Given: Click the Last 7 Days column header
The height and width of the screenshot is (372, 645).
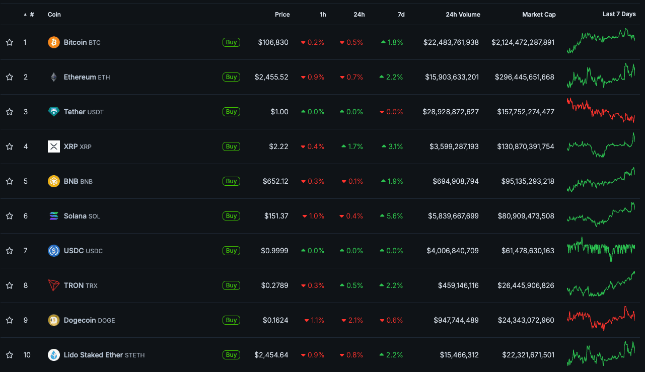Looking at the screenshot, I should tap(619, 14).
